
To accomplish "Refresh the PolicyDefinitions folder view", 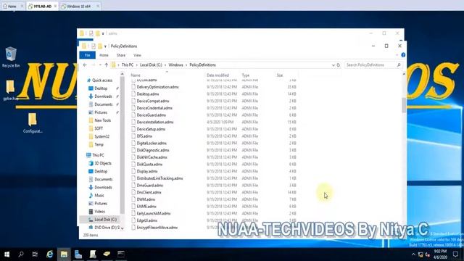I will tap(339, 65).
